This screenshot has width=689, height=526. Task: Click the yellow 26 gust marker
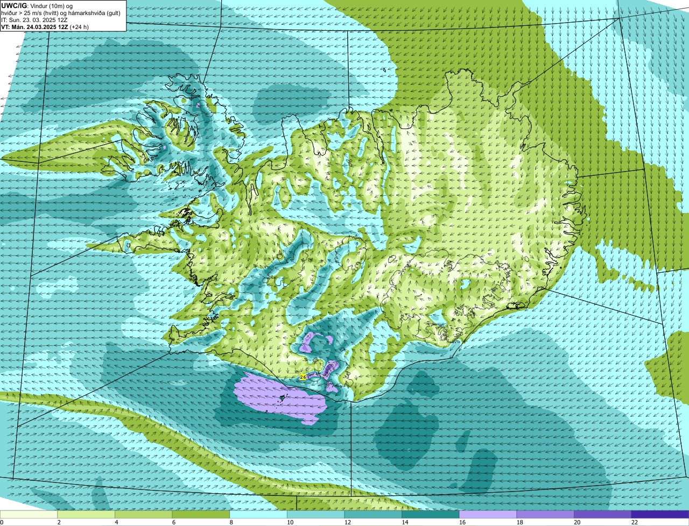coord(303,378)
